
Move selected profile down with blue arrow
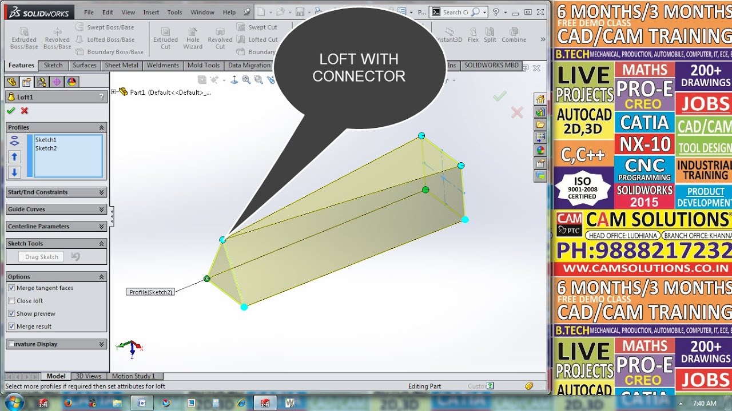15,172
